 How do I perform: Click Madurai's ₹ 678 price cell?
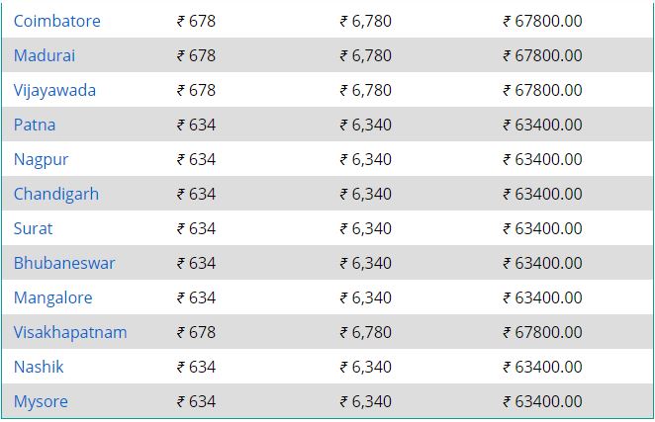point(196,55)
